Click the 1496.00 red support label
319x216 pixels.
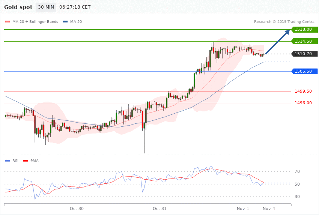point(303,103)
